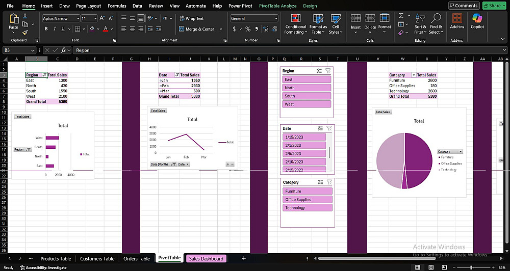The width and height of the screenshot is (510, 271).
Task: Switch to the Sales Dashboard sheet tab
Action: tap(206, 259)
